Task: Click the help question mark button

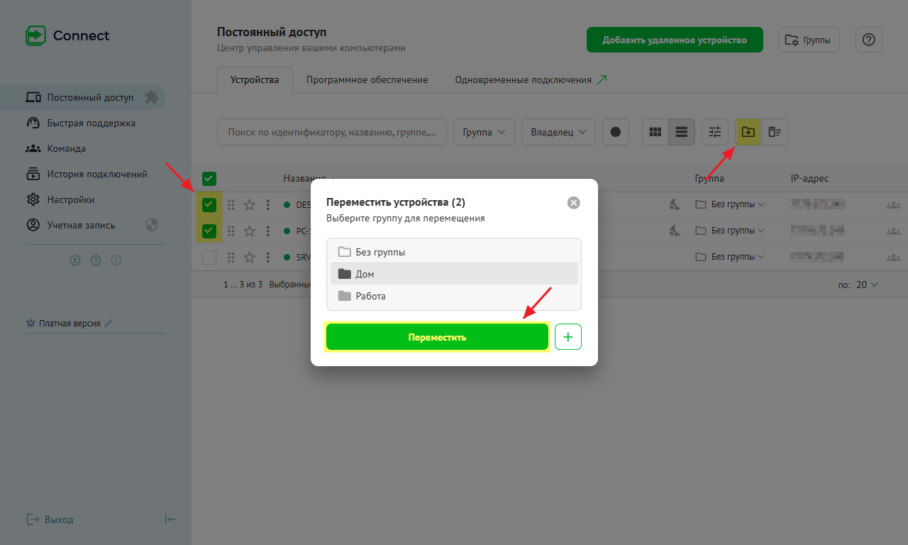Action: tap(868, 40)
